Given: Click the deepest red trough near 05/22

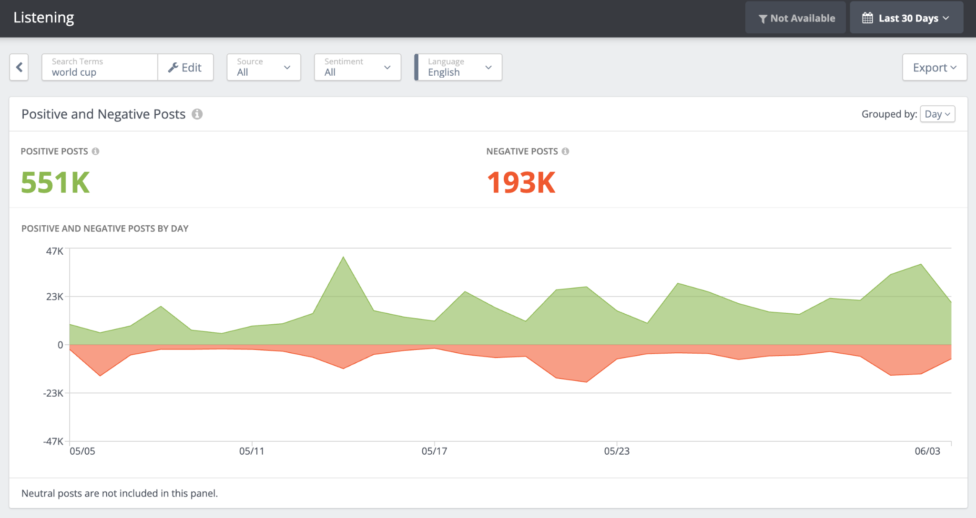Looking at the screenshot, I should [587, 381].
